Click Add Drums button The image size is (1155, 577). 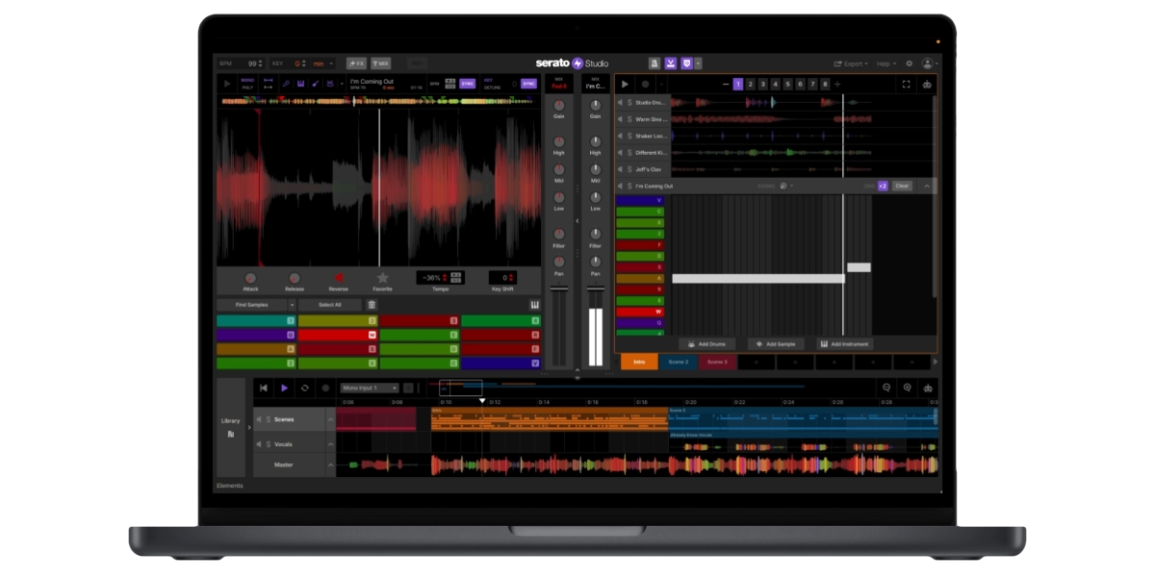click(x=707, y=343)
